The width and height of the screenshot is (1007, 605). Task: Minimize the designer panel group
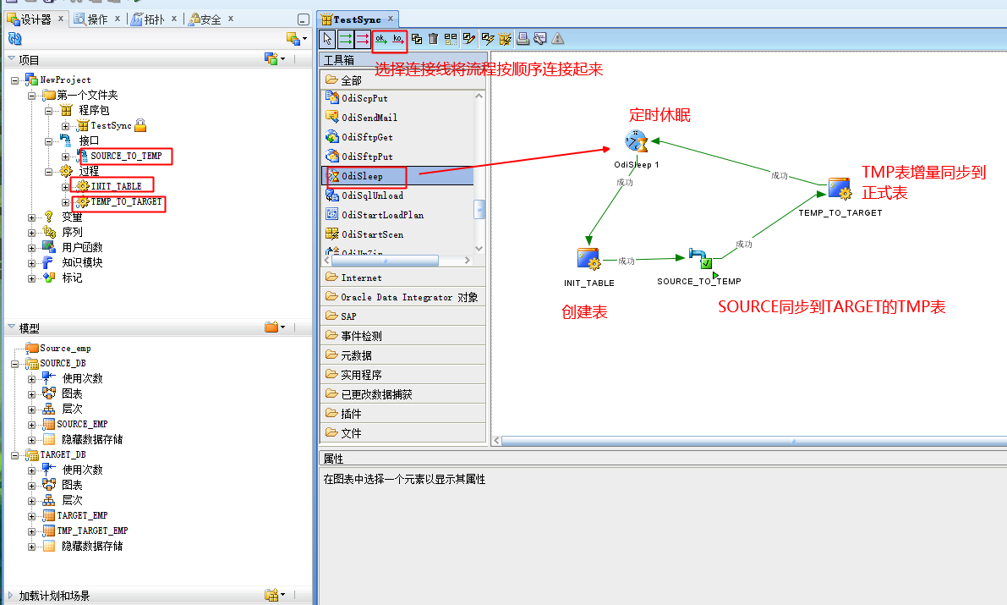pyautogui.click(x=304, y=20)
